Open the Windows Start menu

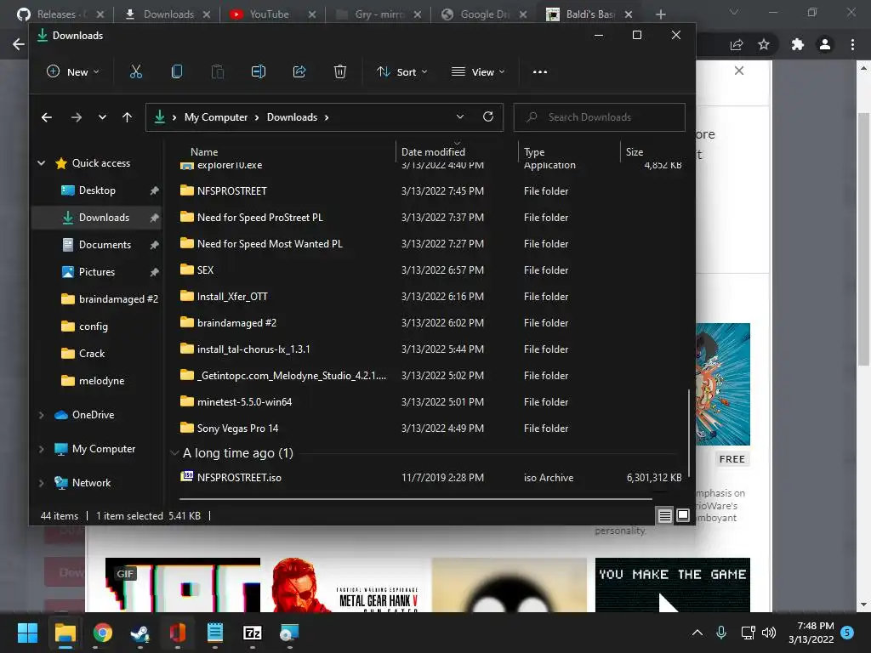coord(27,633)
